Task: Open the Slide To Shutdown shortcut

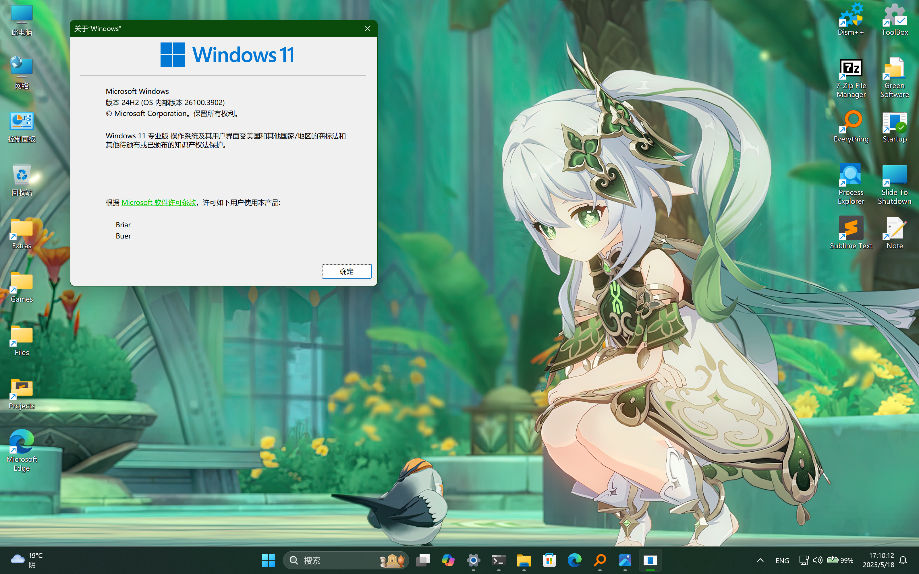Action: (894, 179)
